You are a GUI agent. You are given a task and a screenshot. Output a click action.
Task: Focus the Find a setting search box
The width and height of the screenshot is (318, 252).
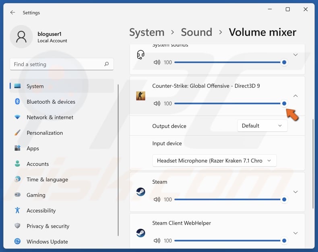point(62,64)
